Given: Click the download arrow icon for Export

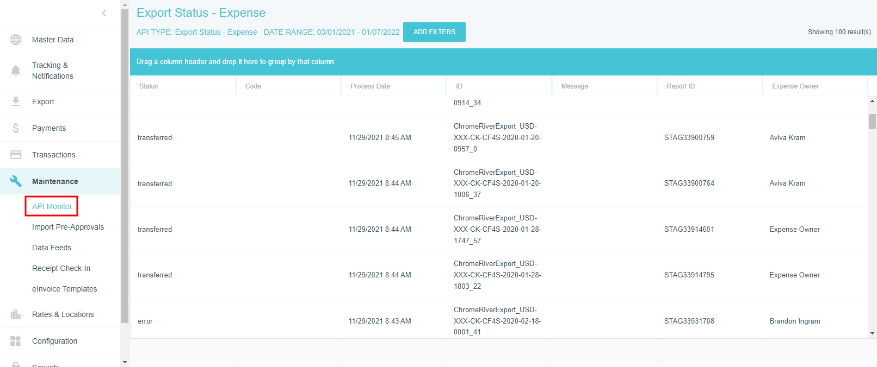Looking at the screenshot, I should click(x=16, y=102).
